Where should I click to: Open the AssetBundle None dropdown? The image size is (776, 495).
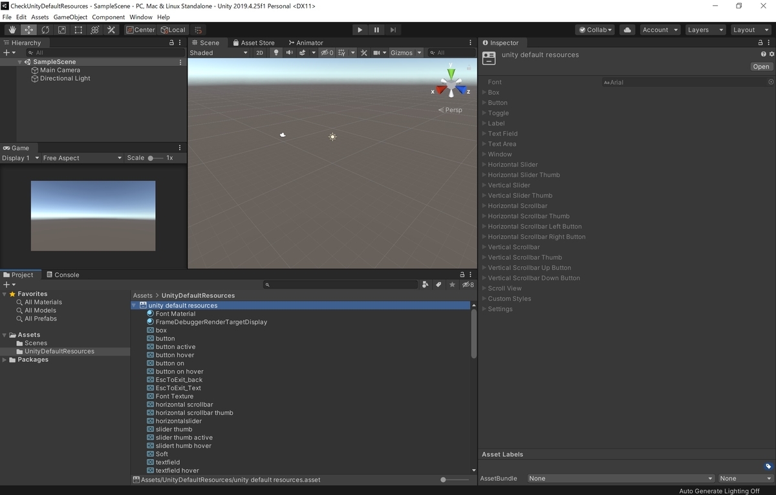point(621,478)
